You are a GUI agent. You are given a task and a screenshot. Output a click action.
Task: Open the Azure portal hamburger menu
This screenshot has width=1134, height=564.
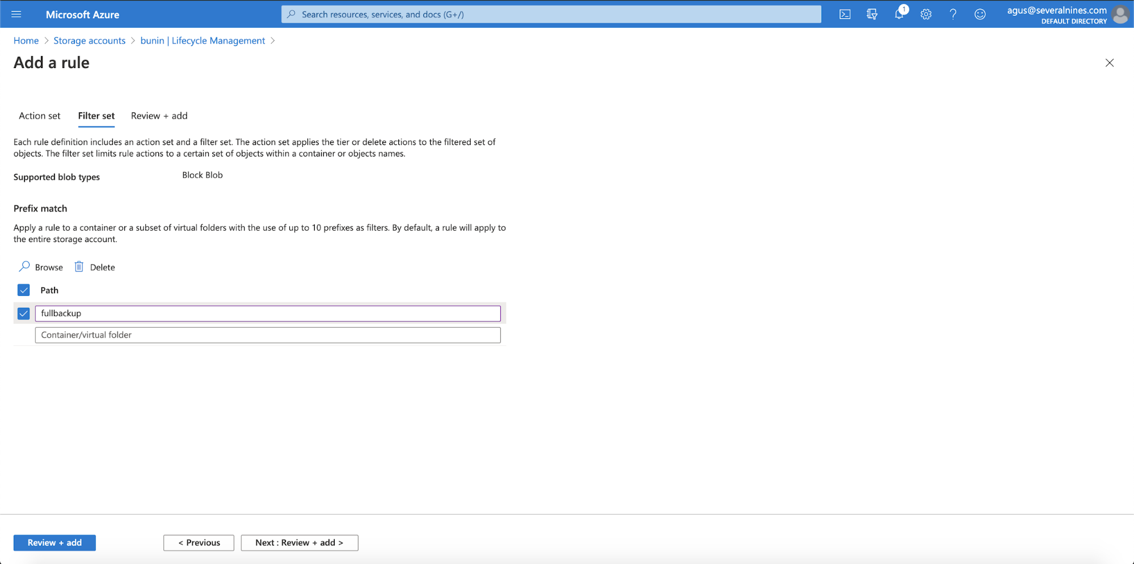click(16, 14)
